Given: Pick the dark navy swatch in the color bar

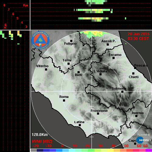Looking at the screenshot, I should pos(40,150).
